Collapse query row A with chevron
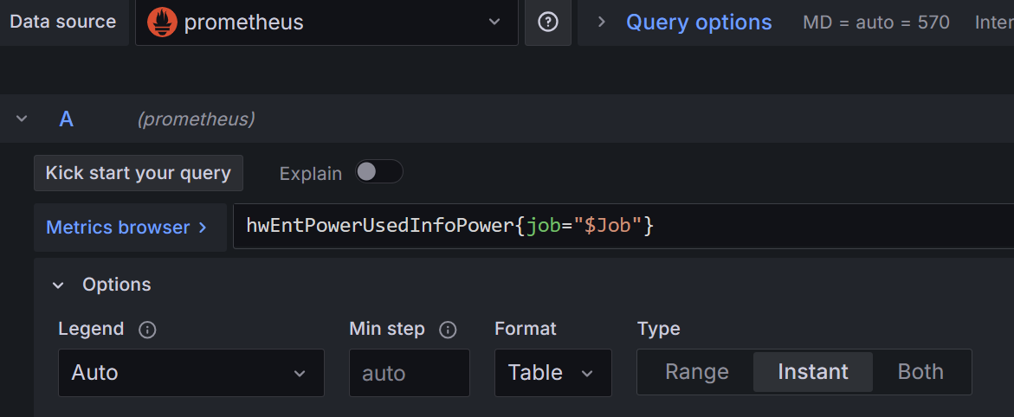The height and width of the screenshot is (417, 1014). tap(22, 119)
